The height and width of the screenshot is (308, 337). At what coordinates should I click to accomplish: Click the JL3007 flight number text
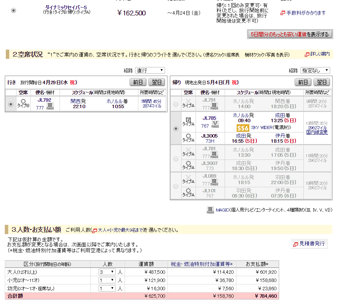(209, 163)
